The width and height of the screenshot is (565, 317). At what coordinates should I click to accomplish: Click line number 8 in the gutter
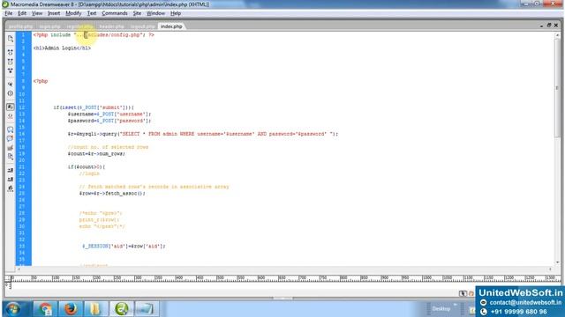(23, 81)
